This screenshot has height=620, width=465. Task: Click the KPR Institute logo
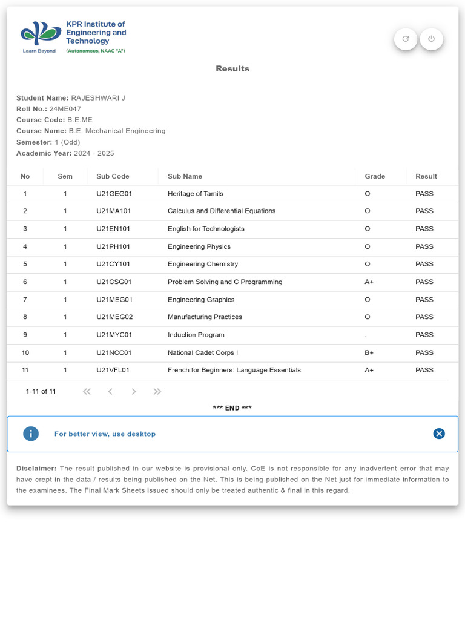pos(73,37)
